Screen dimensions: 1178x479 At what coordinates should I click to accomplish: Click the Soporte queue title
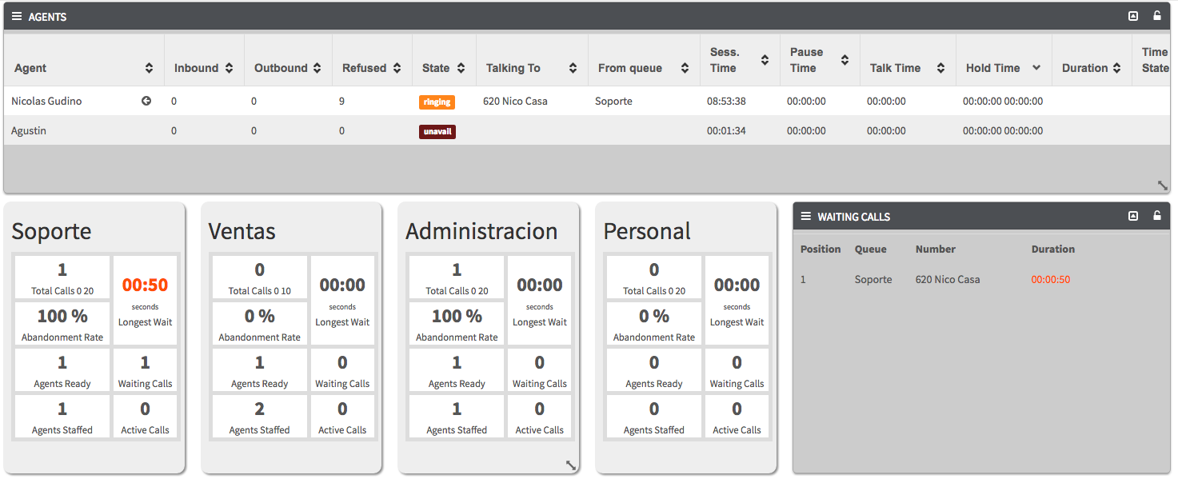click(x=51, y=231)
